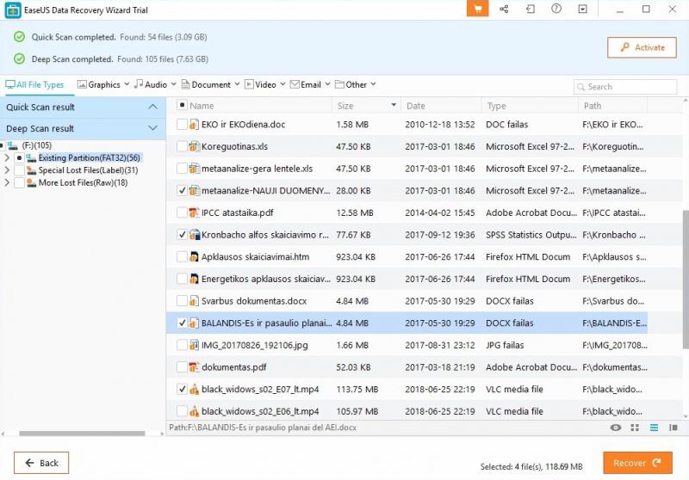Check the Koreguotinas.xls checkbox
689x480 pixels.
pos(182,146)
